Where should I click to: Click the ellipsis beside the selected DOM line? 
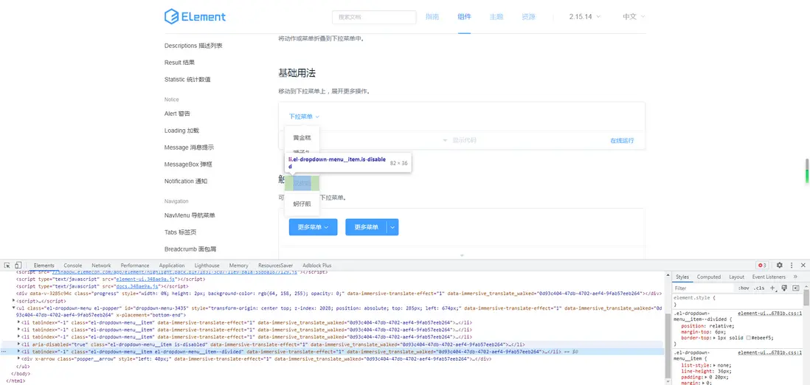tap(4, 351)
